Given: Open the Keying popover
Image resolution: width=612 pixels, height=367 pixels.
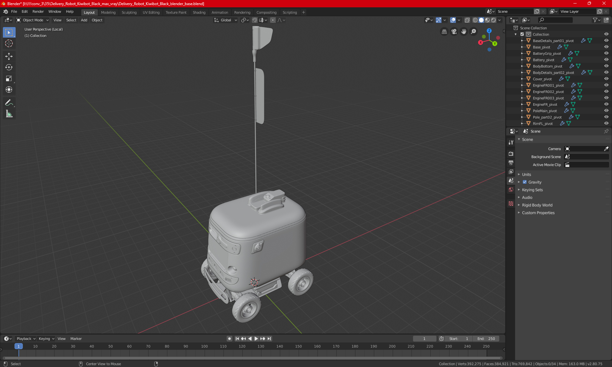Looking at the screenshot, I should pos(47,339).
